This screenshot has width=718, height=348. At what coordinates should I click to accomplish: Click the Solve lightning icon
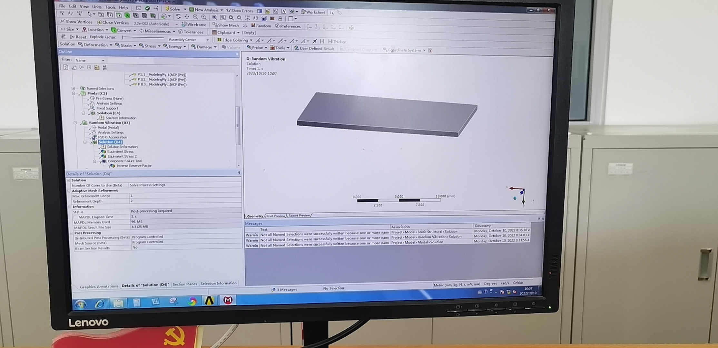tap(167, 9)
